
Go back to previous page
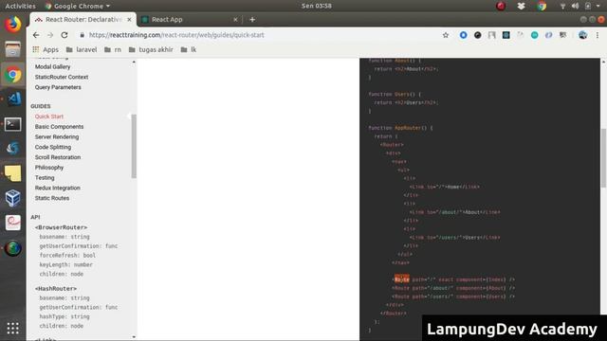[36, 35]
